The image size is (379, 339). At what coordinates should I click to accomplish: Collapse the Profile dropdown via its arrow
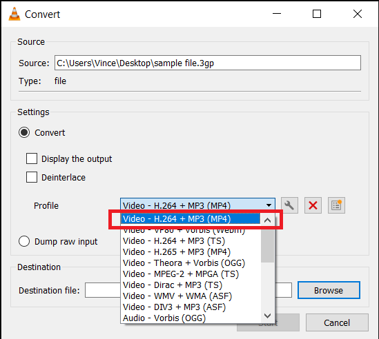269,205
